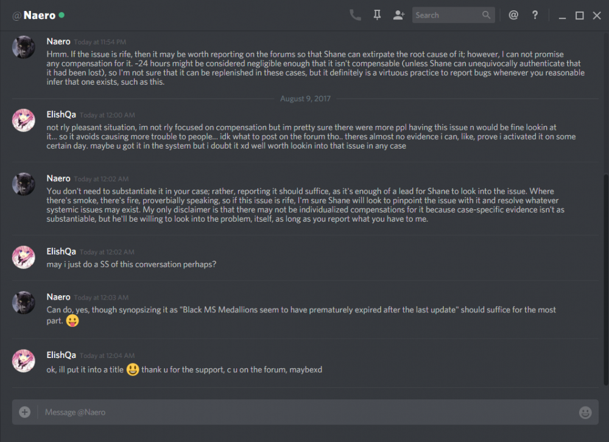Viewport: 609px width, 442px height.
Task: Add friends to this DM
Action: (399, 15)
